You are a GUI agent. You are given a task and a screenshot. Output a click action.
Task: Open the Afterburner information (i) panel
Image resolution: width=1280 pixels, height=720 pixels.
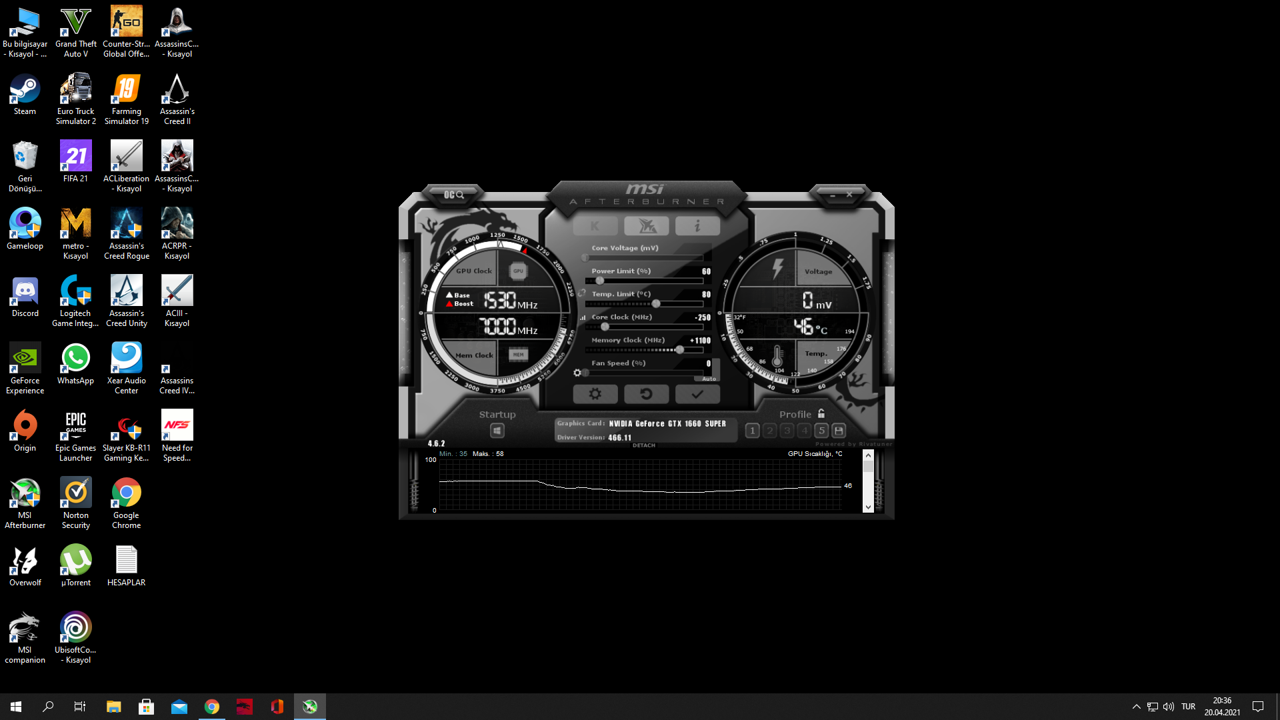click(697, 226)
